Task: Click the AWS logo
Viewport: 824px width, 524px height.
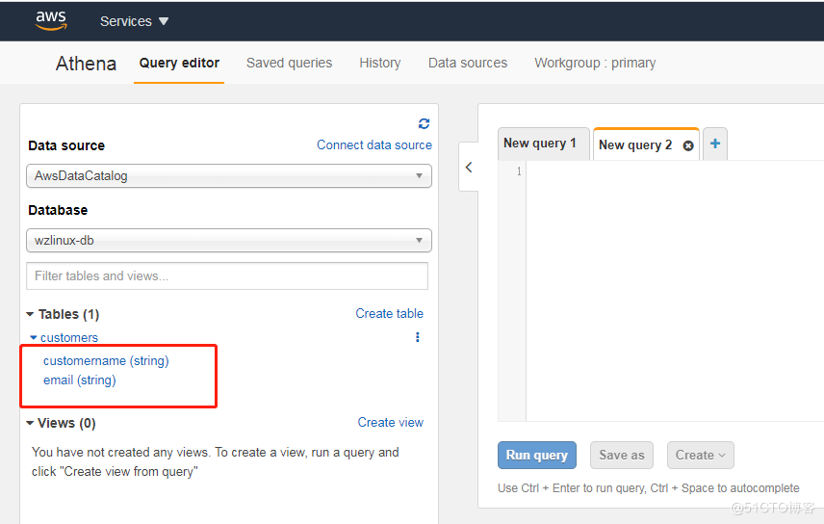Action: point(51,20)
